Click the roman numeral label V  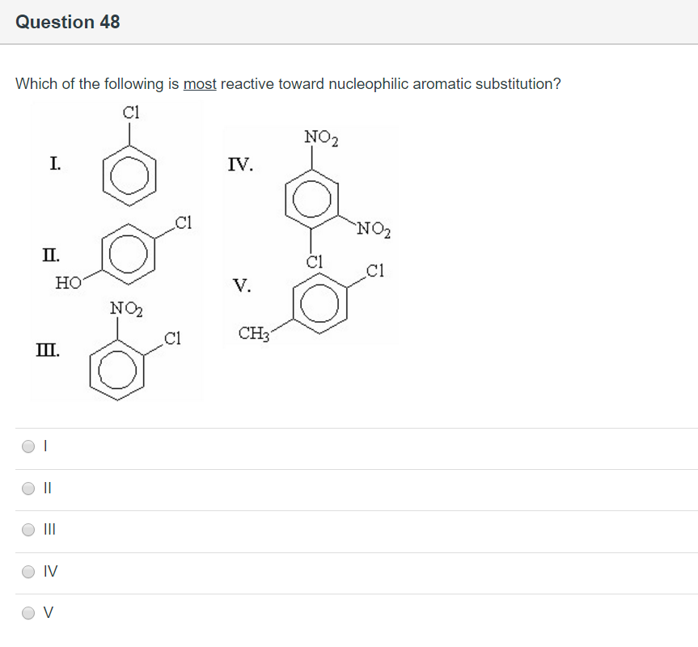tap(243, 285)
